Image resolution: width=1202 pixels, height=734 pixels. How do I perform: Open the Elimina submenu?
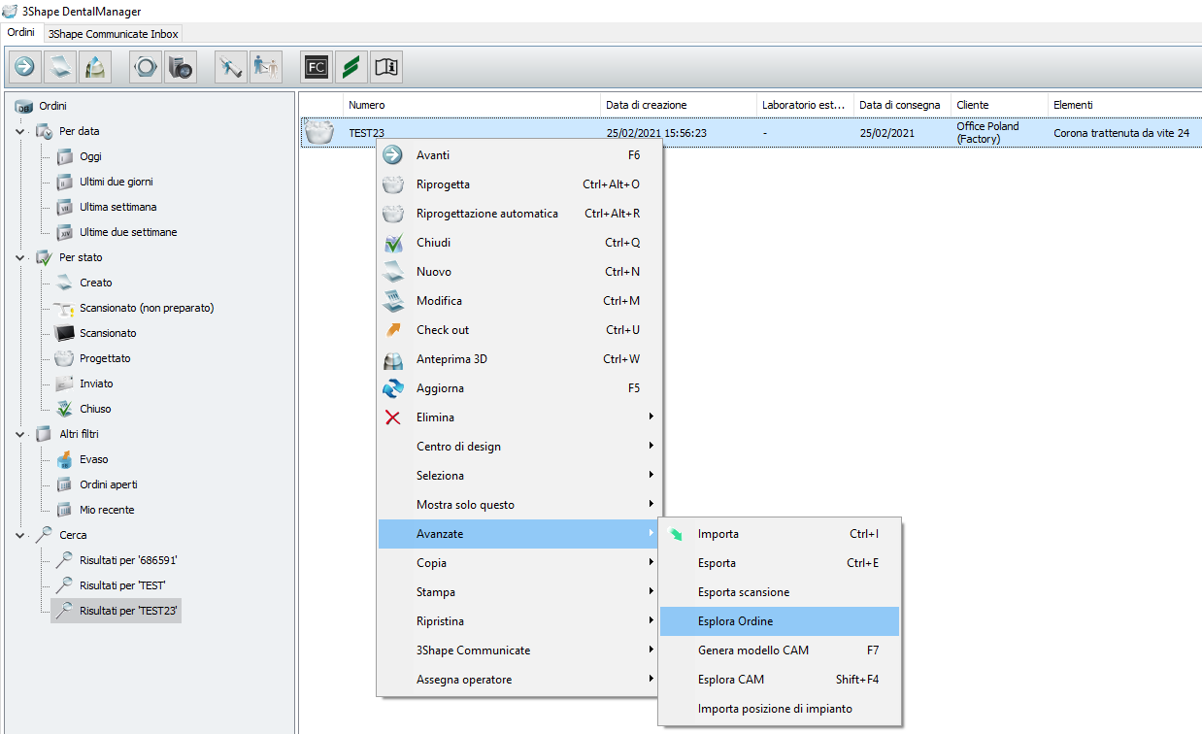click(x=519, y=417)
